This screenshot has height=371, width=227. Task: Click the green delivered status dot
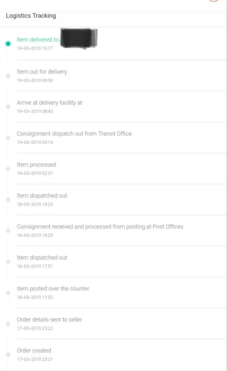8,44
